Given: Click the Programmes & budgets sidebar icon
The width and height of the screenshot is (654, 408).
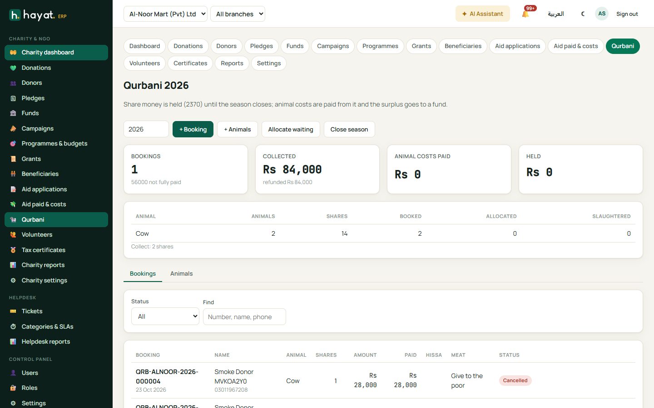Looking at the screenshot, I should point(13,144).
